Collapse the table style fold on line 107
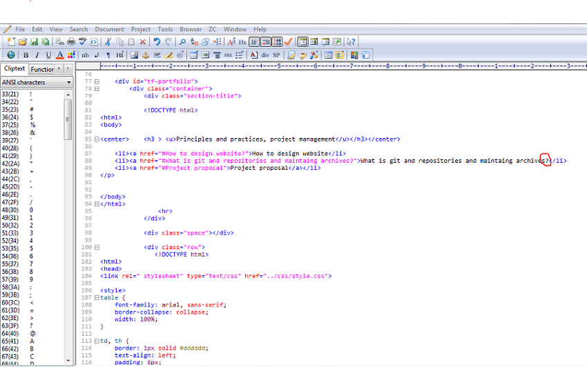 coord(97,298)
